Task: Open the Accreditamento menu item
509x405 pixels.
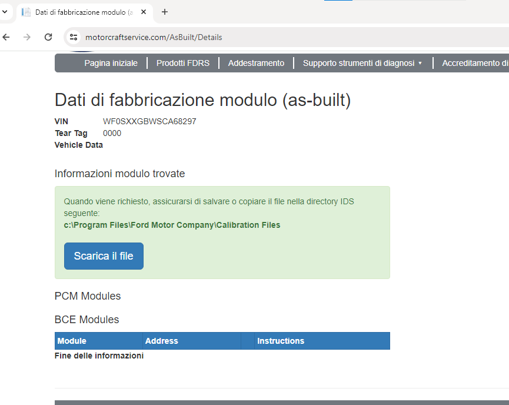Action: click(x=475, y=63)
